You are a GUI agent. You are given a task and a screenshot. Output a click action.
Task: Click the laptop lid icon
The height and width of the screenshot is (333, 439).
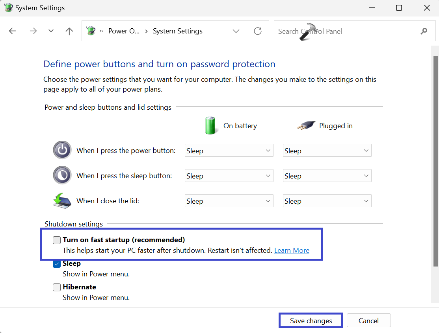(62, 201)
